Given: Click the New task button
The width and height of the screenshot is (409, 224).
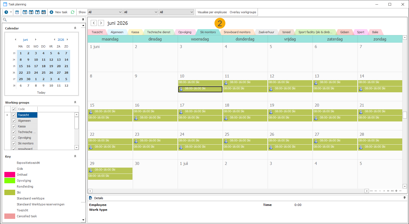Looking at the screenshot, I should coord(59,12).
